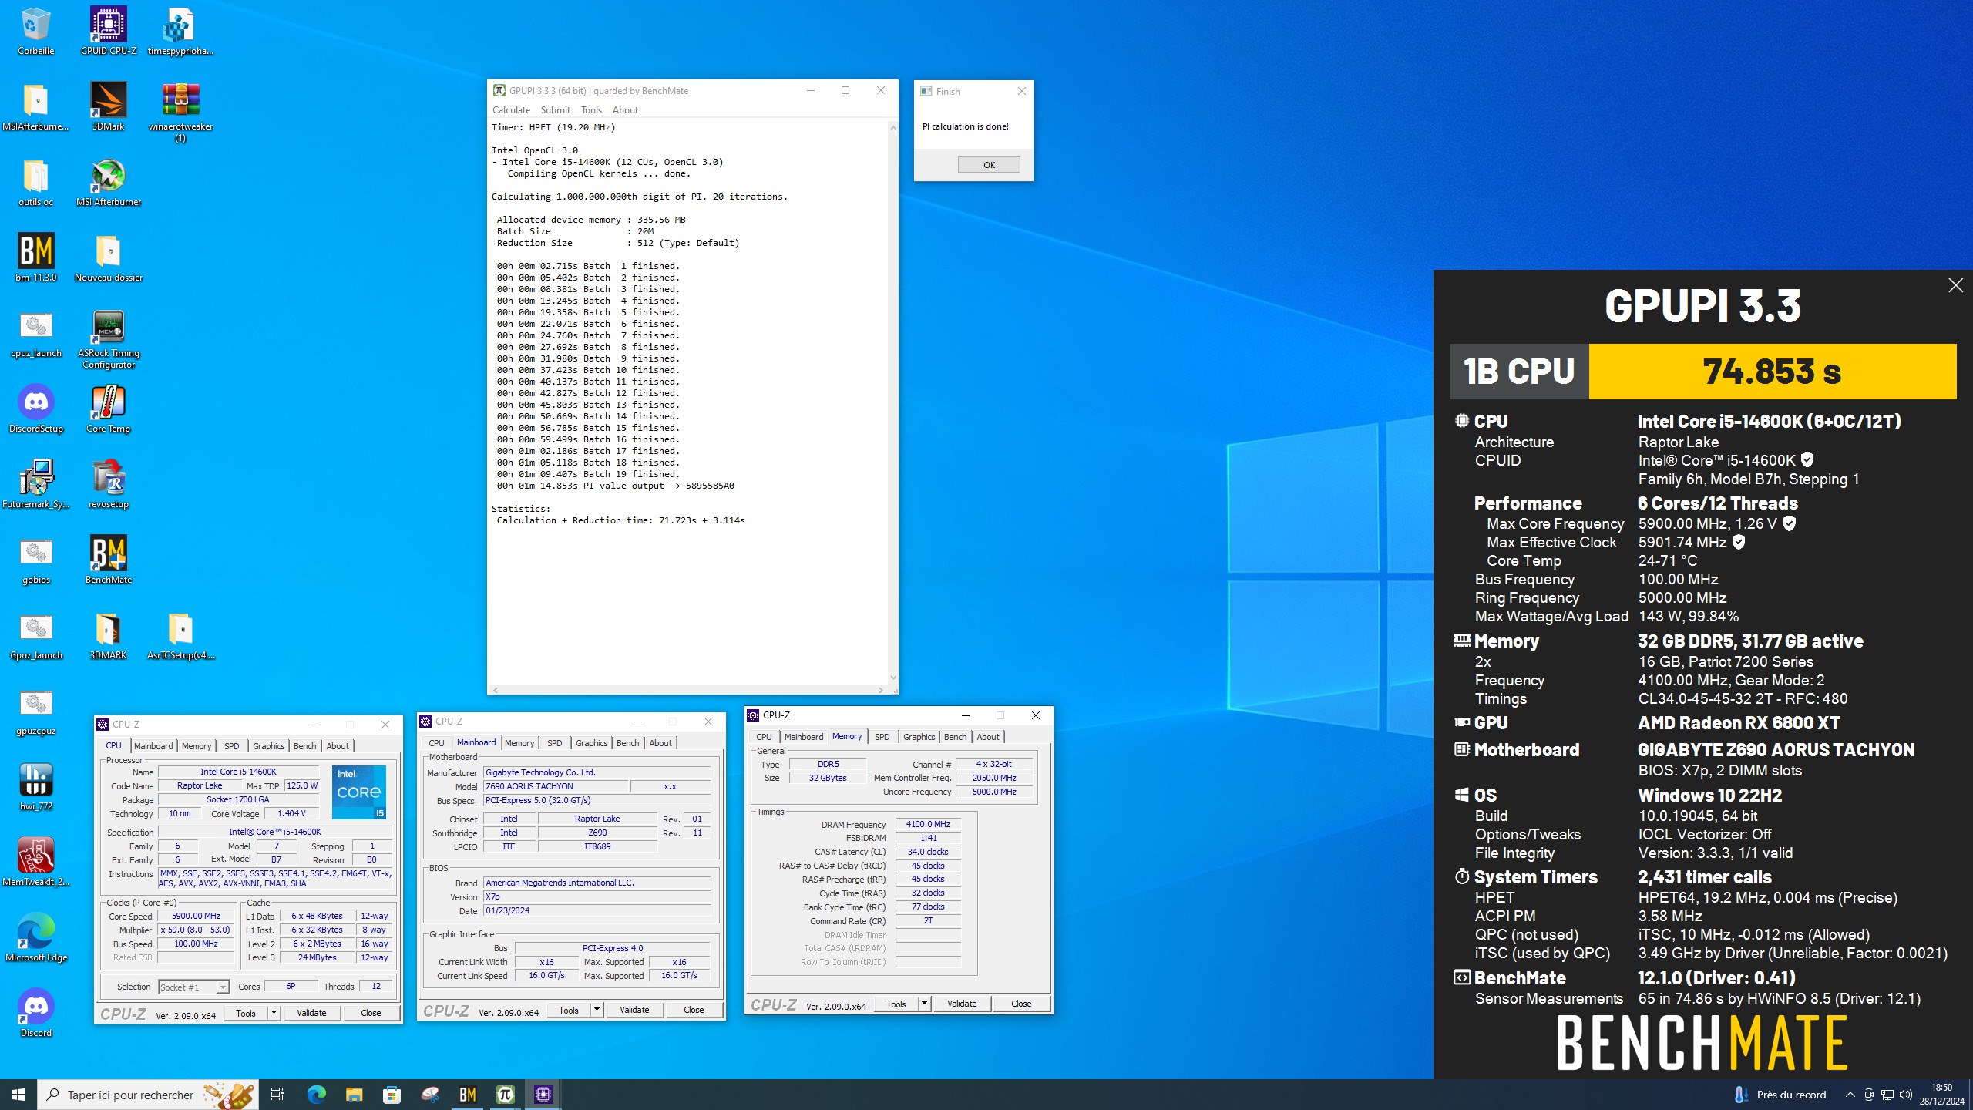The image size is (1973, 1110).
Task: Launch the ASRock Timing Configurator shortcut
Action: [x=109, y=339]
